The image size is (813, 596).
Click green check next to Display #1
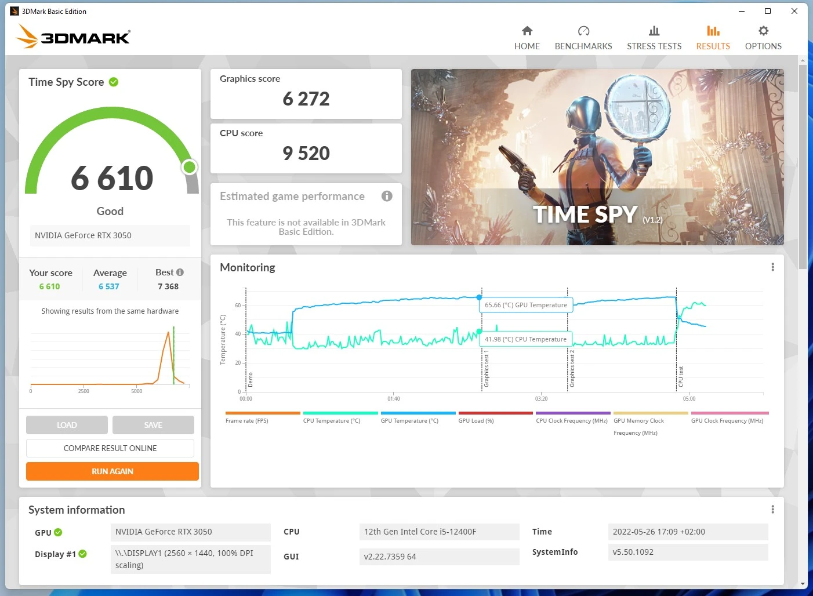point(83,554)
